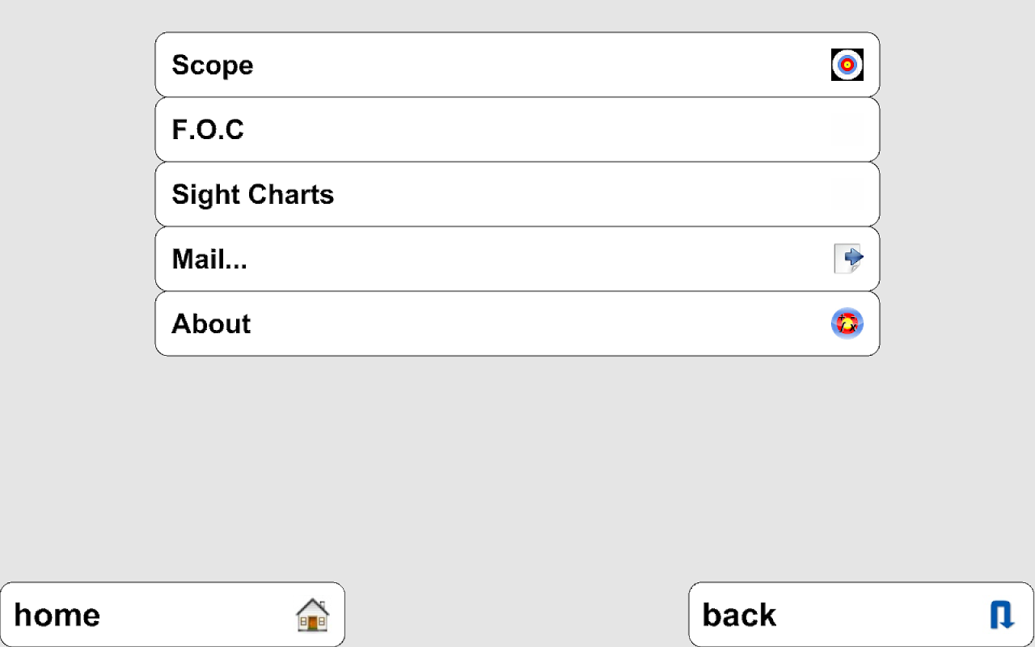Tap the "Scope" text label
Image resolution: width=1035 pixels, height=647 pixels.
[x=213, y=65]
